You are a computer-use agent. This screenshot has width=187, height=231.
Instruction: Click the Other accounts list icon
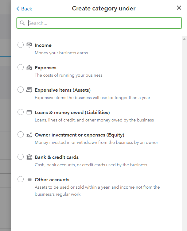pyautogui.click(x=29, y=179)
